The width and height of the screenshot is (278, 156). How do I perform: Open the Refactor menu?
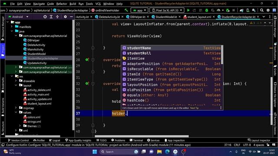click(x=62, y=3)
